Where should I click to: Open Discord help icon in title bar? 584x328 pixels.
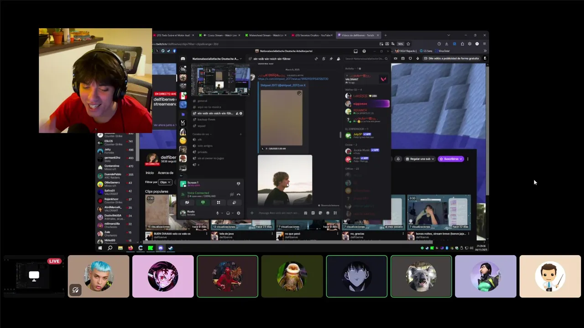tap(364, 51)
